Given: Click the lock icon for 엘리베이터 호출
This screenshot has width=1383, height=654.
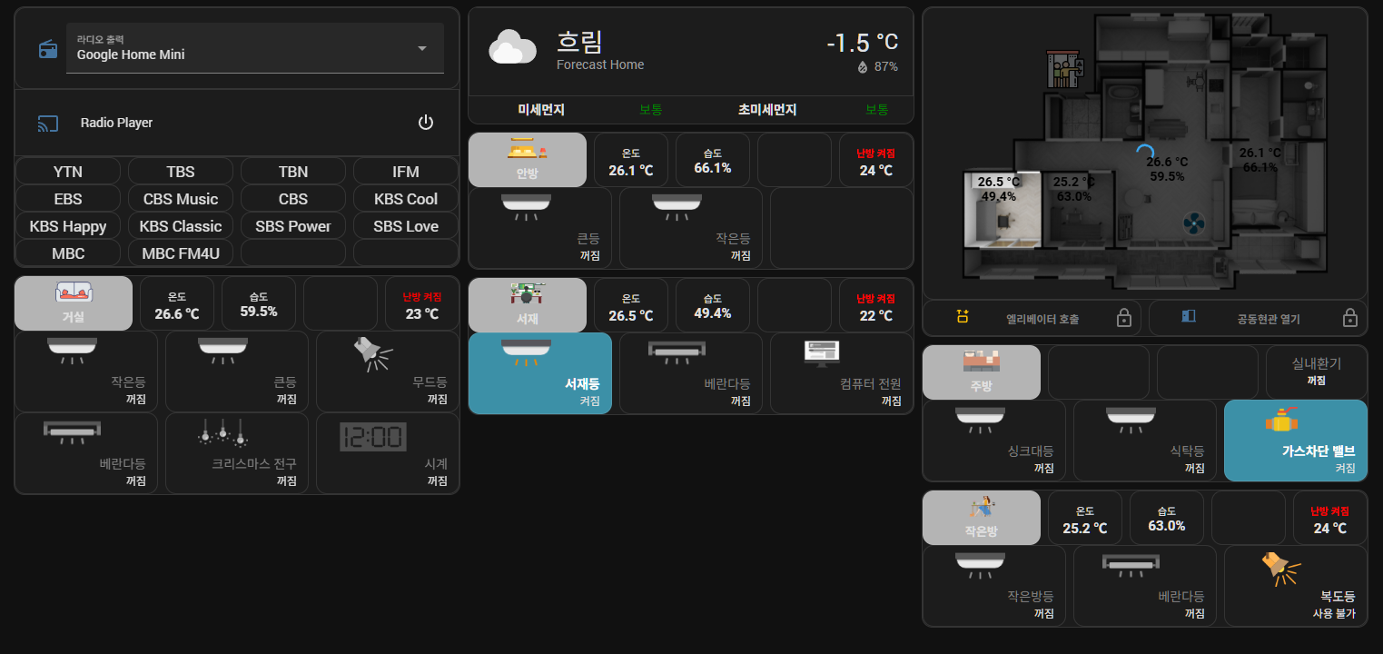Looking at the screenshot, I should (x=1123, y=319).
